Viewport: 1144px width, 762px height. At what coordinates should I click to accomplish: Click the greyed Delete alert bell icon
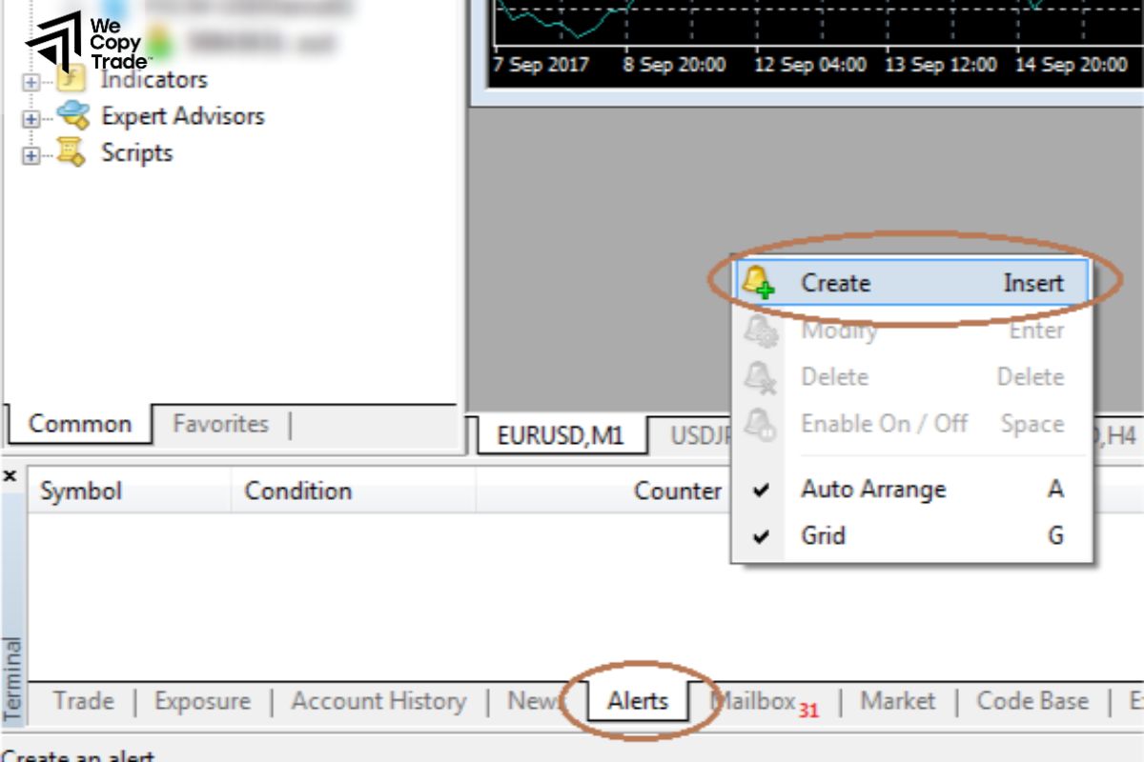(x=760, y=377)
